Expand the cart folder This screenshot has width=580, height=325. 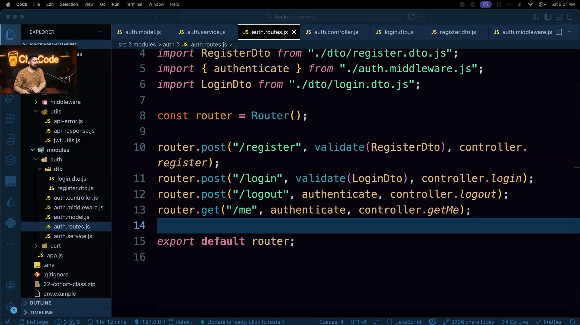[x=55, y=246]
